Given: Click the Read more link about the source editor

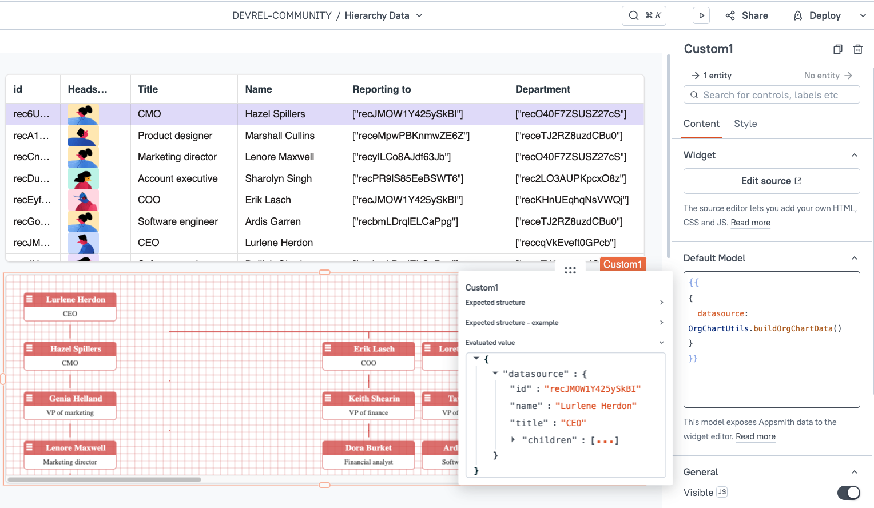Looking at the screenshot, I should [x=750, y=223].
